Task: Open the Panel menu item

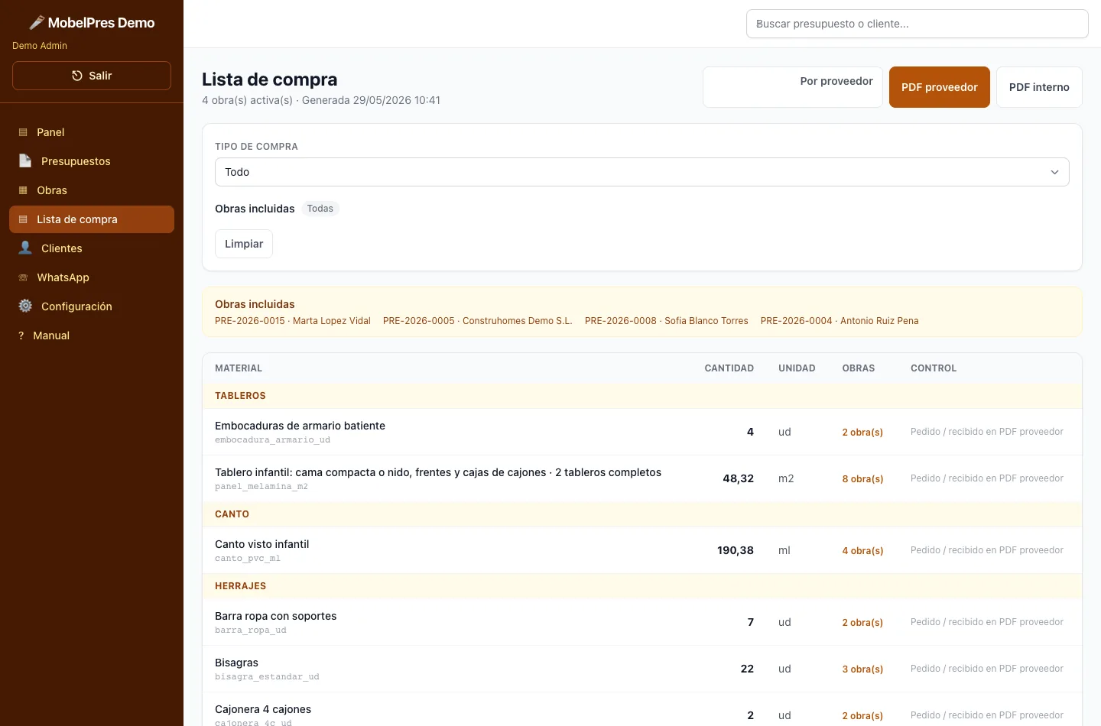Action: [x=92, y=132]
